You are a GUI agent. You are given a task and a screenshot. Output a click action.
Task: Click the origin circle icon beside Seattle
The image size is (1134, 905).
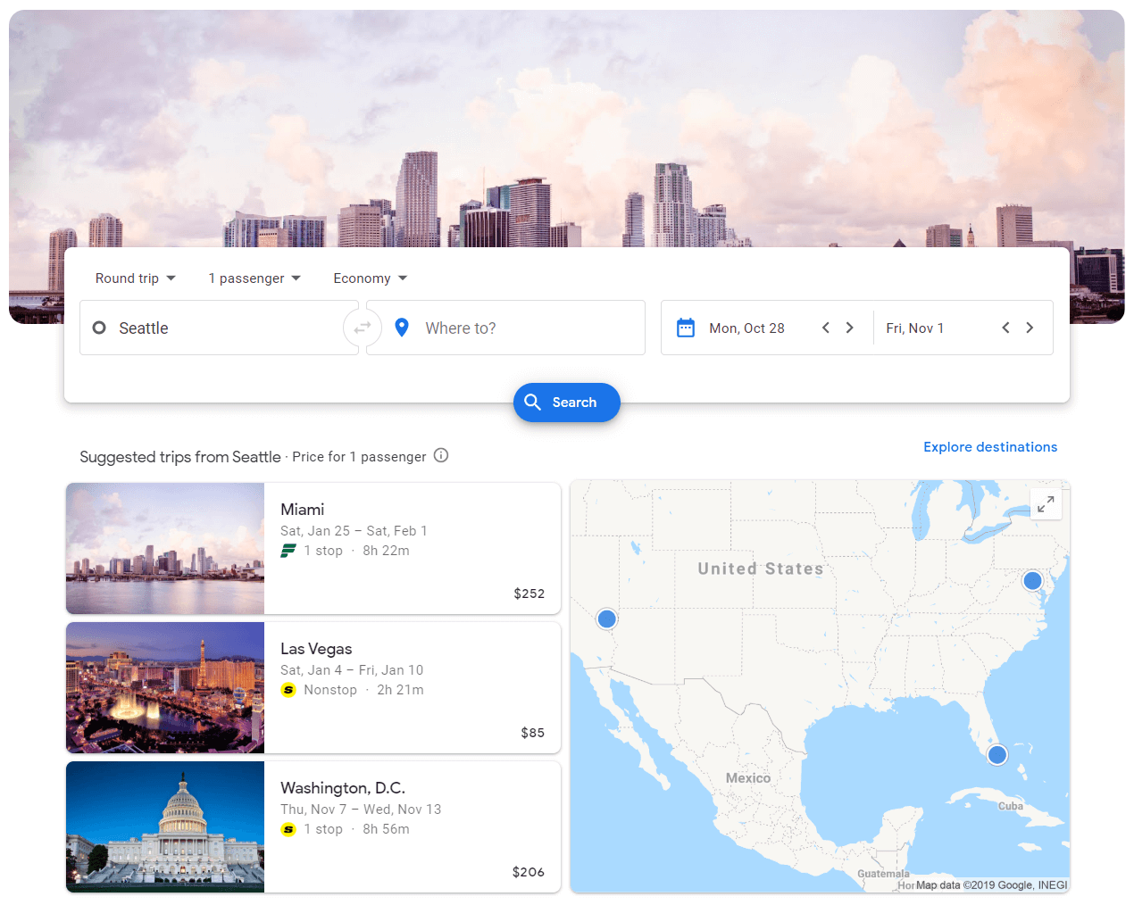(x=100, y=328)
